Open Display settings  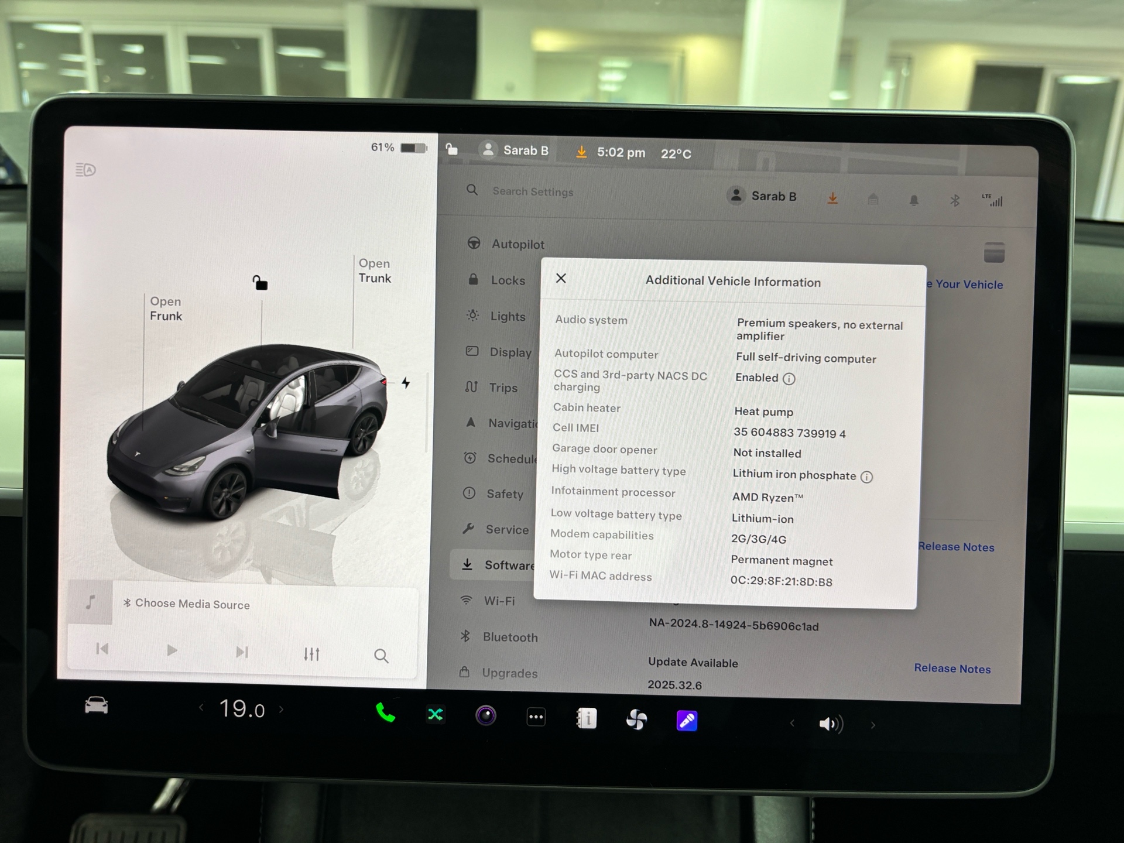498,352
